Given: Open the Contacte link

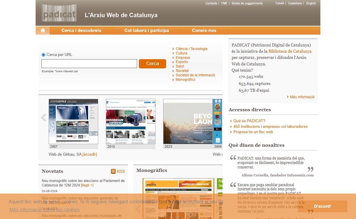Looking at the screenshot, I should coord(211,3).
